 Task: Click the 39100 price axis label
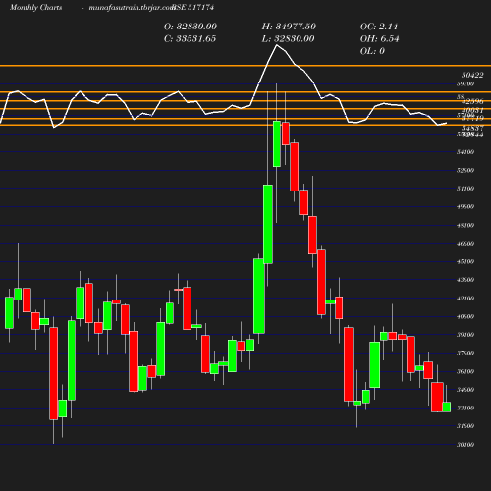(465, 335)
